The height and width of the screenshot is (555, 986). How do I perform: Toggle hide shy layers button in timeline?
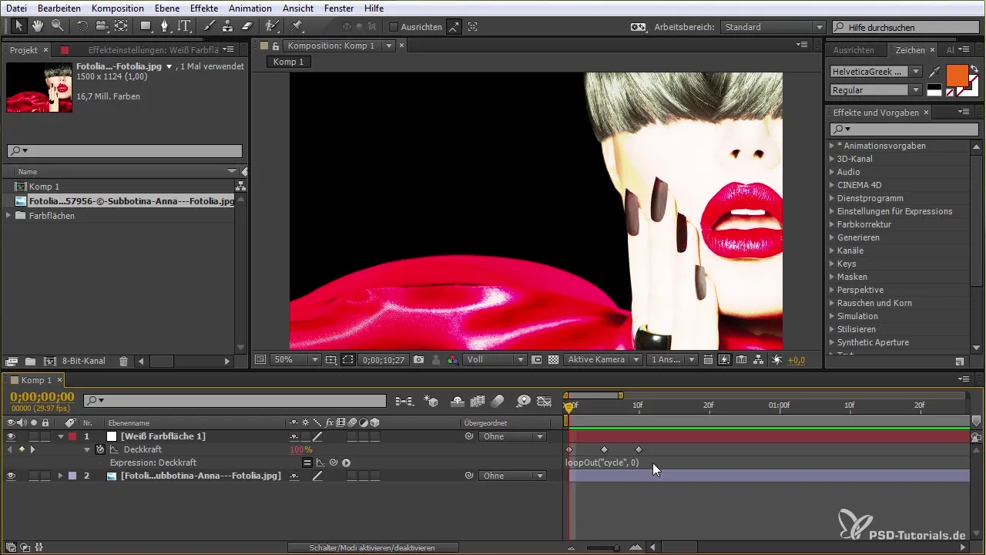pos(457,401)
